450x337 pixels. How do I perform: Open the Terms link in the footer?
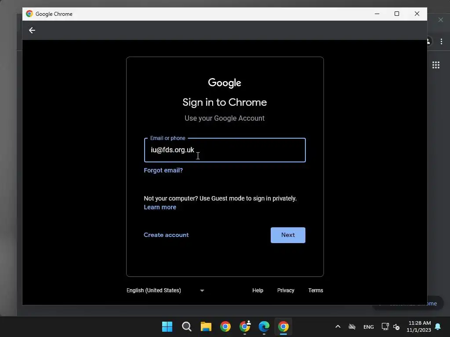pos(316,290)
